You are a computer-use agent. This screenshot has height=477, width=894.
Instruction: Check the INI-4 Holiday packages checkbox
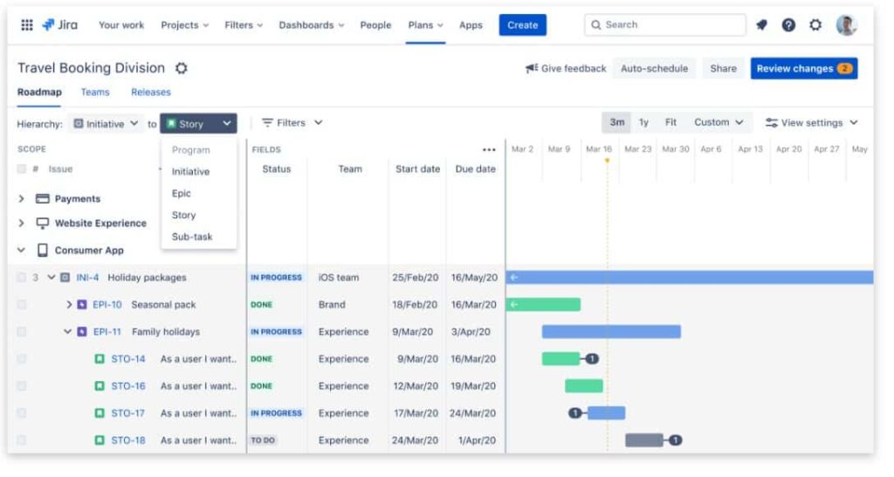[22, 277]
